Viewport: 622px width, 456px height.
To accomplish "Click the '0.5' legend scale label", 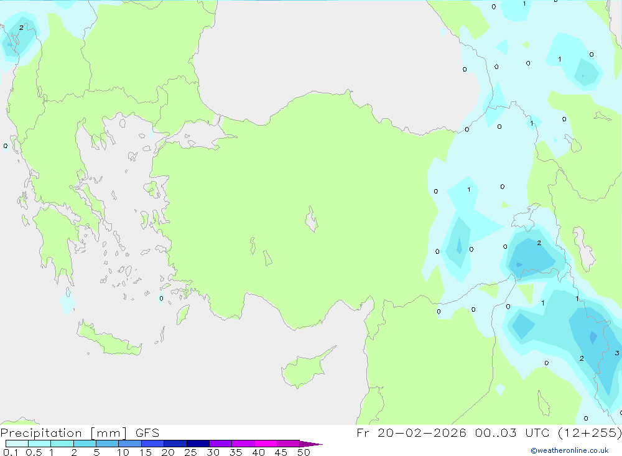I will coord(34,452).
